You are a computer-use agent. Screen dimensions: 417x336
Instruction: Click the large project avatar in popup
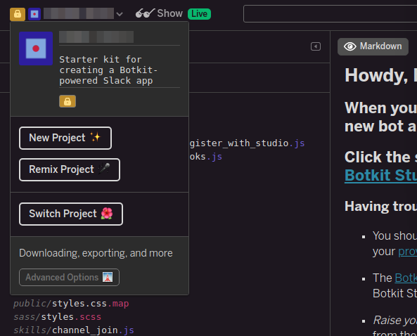pos(36,49)
